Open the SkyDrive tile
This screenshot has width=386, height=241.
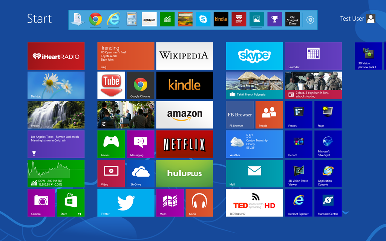click(x=141, y=174)
